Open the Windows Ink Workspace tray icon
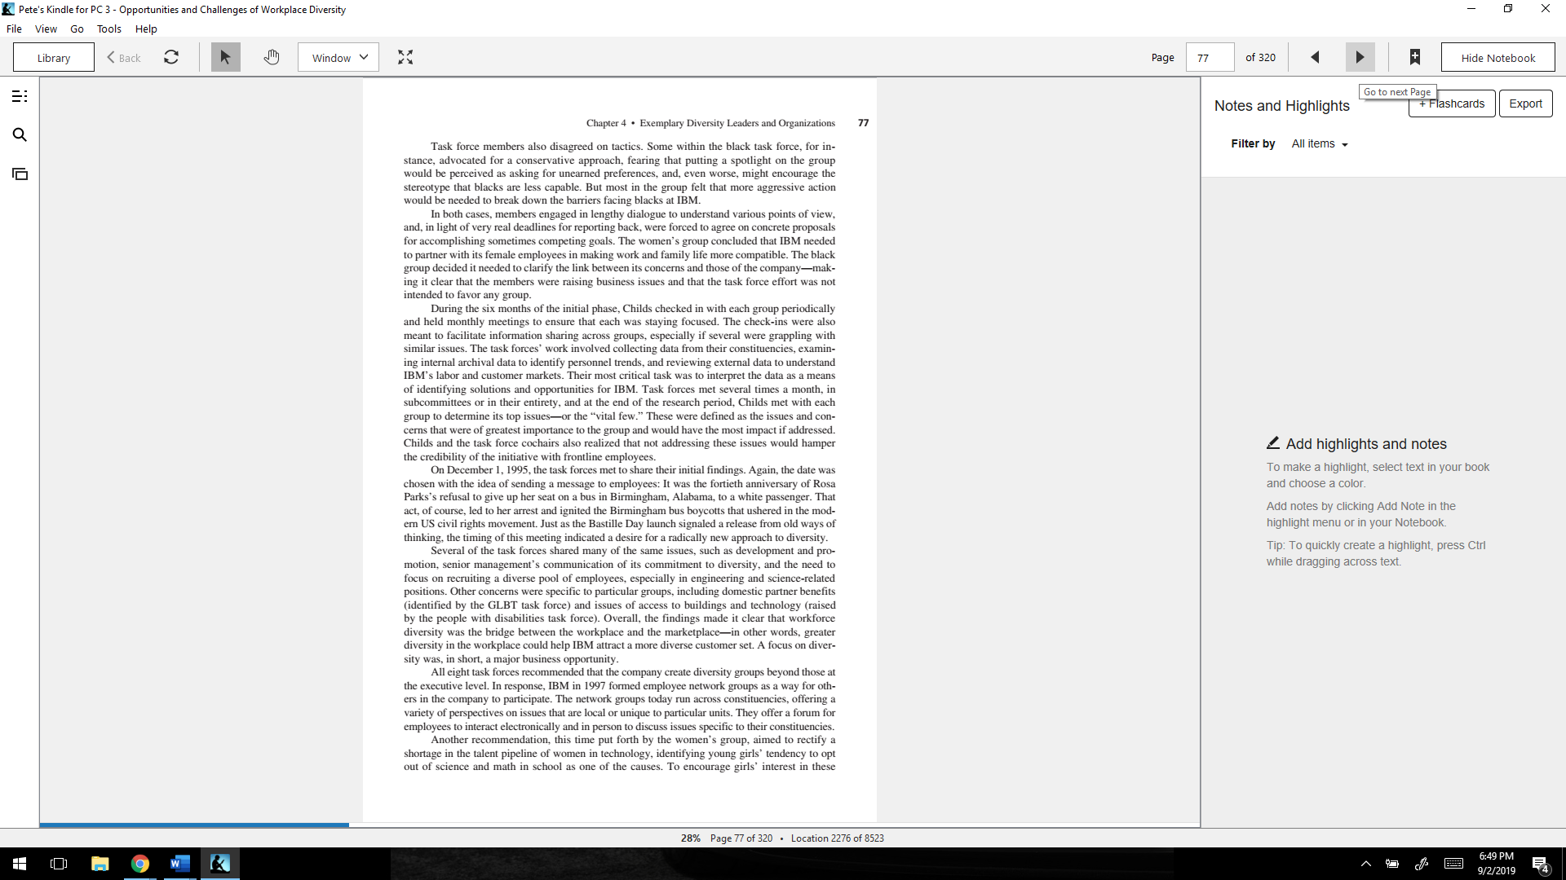1566x880 pixels. (x=1422, y=864)
